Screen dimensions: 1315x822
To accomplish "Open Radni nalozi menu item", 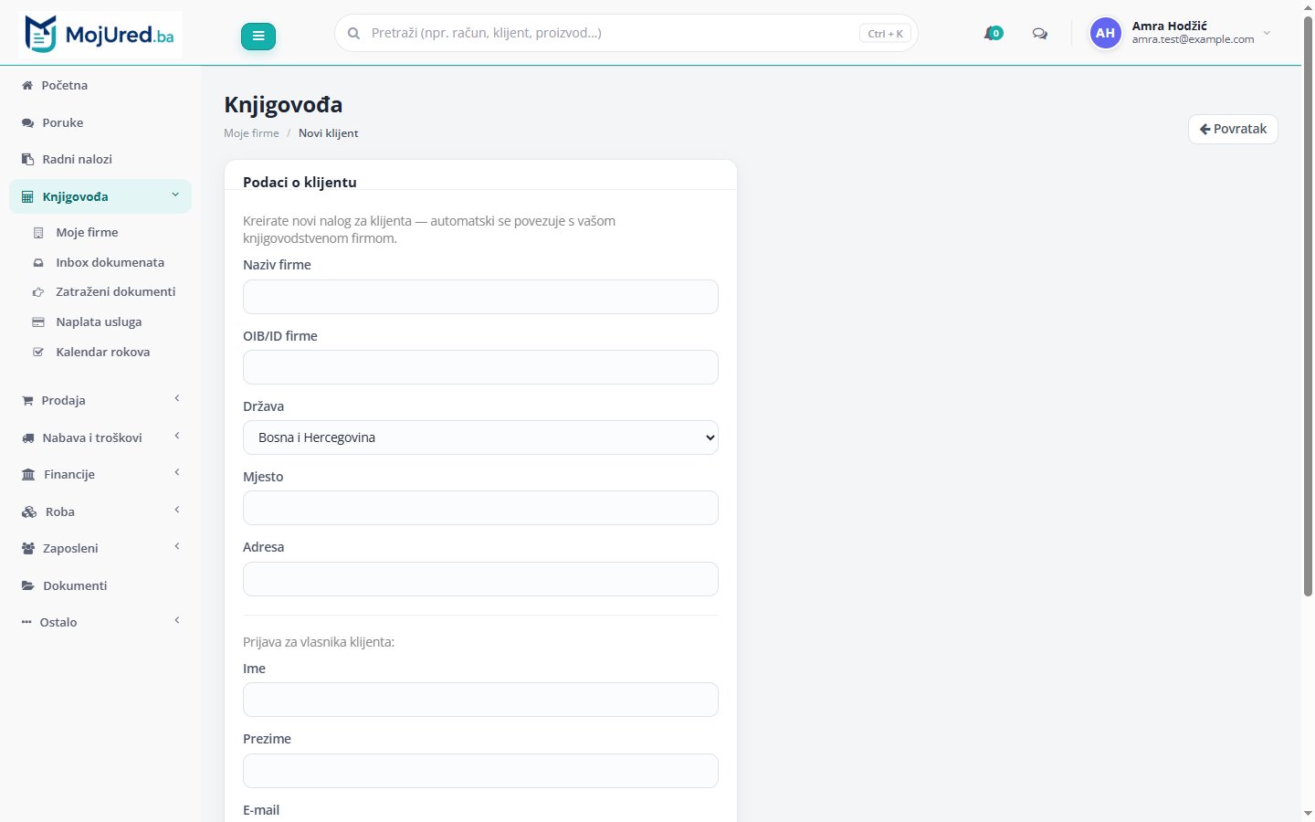I will coord(100,159).
